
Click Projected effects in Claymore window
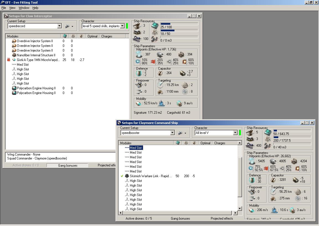(x=222, y=218)
